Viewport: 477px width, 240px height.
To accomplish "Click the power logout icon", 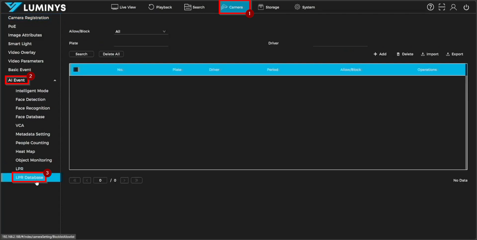I will click(x=466, y=7).
